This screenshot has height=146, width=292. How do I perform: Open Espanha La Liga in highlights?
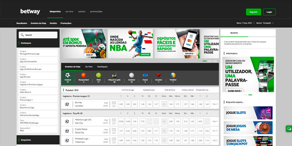[38, 107]
